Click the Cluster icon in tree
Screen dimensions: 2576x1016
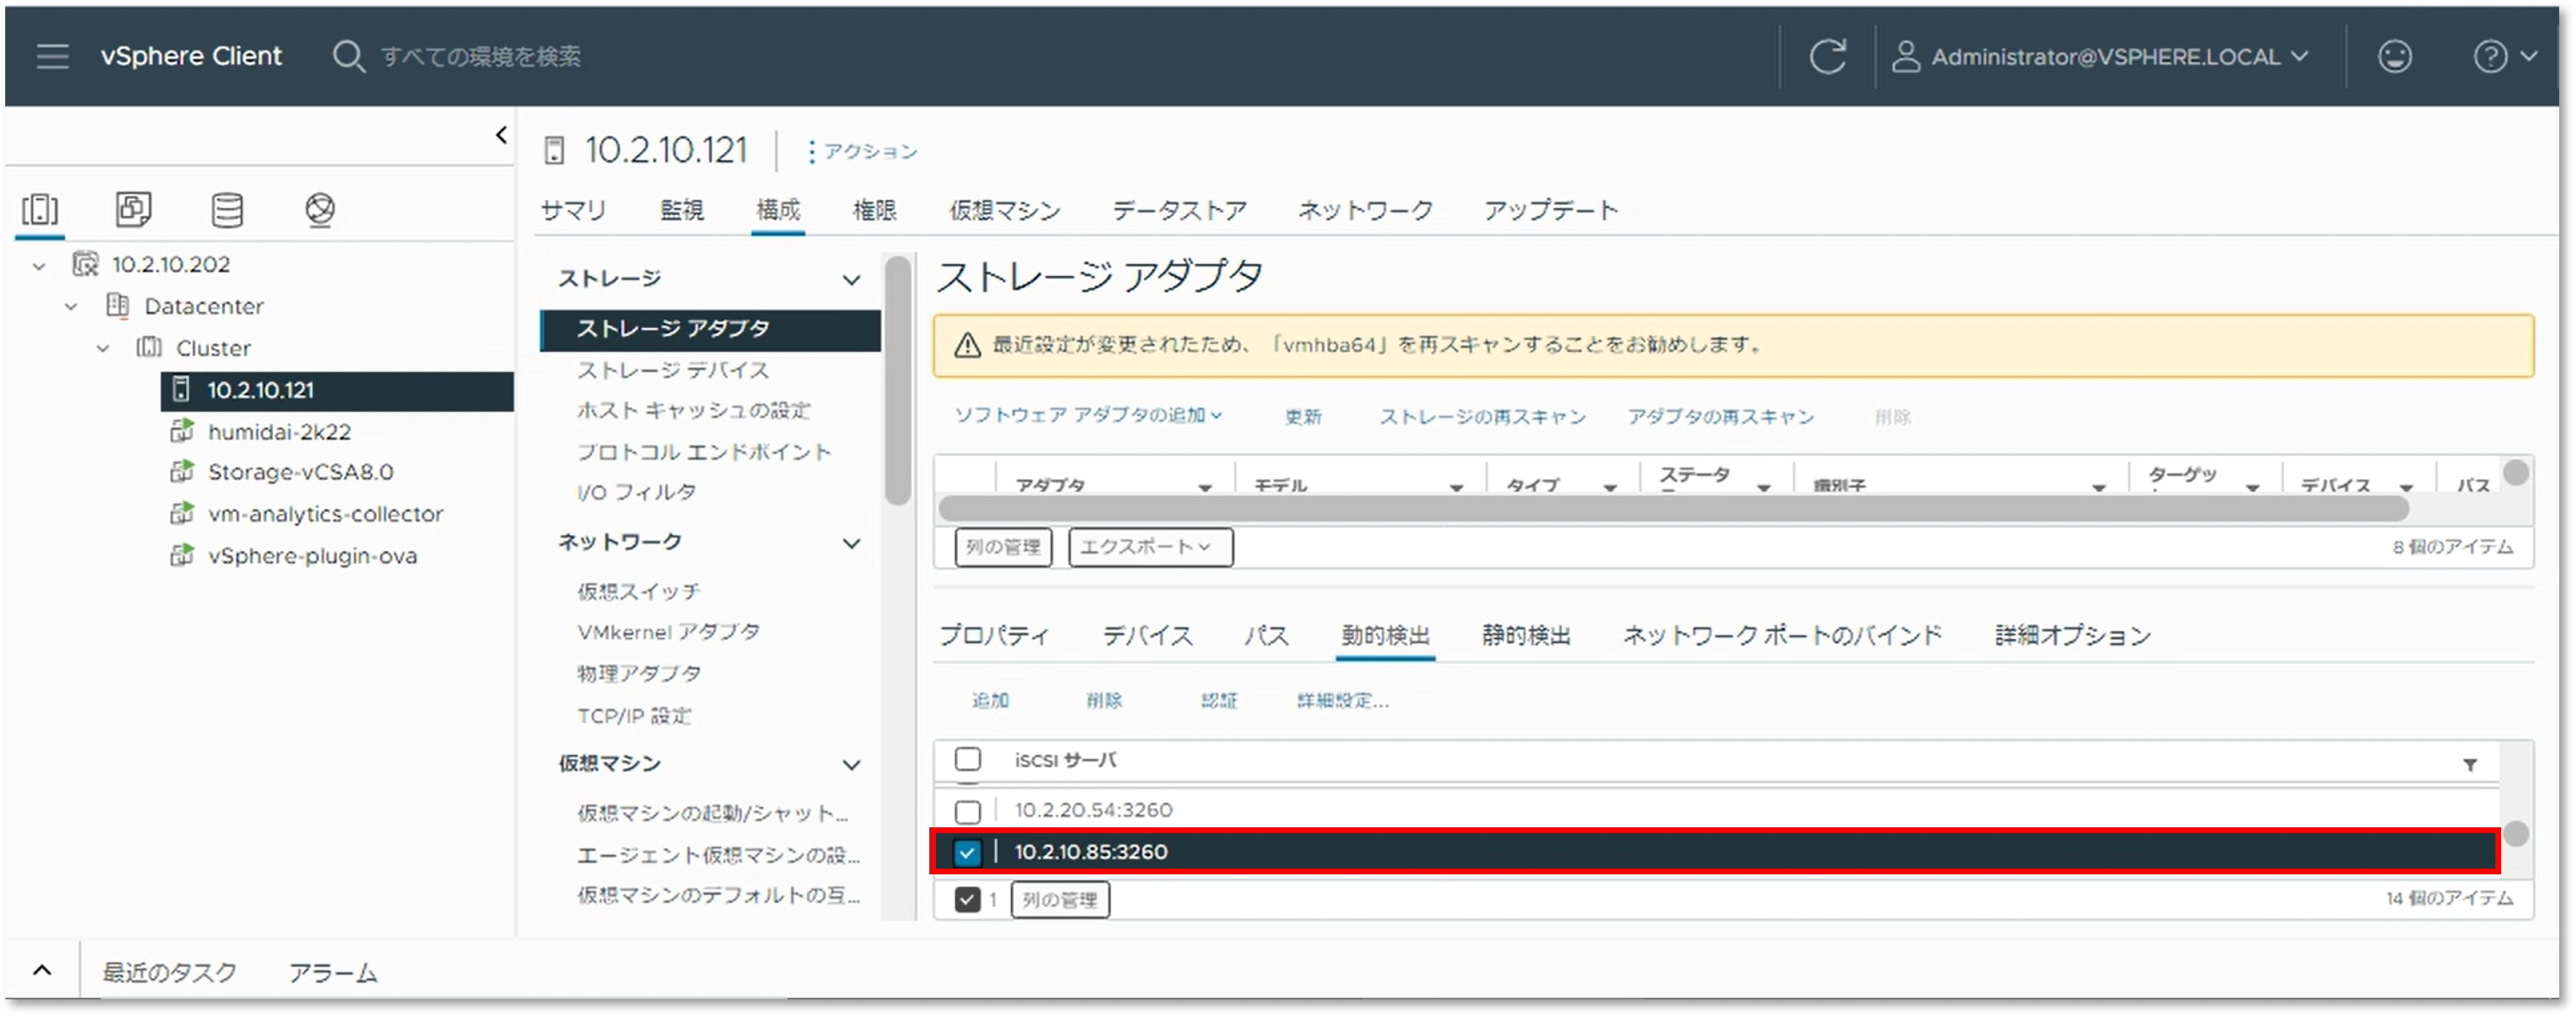click(x=149, y=347)
